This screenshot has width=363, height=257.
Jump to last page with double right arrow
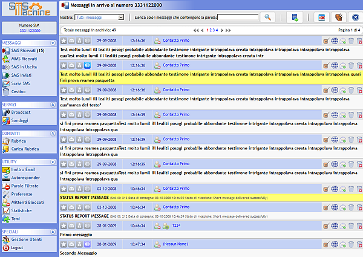228,30
